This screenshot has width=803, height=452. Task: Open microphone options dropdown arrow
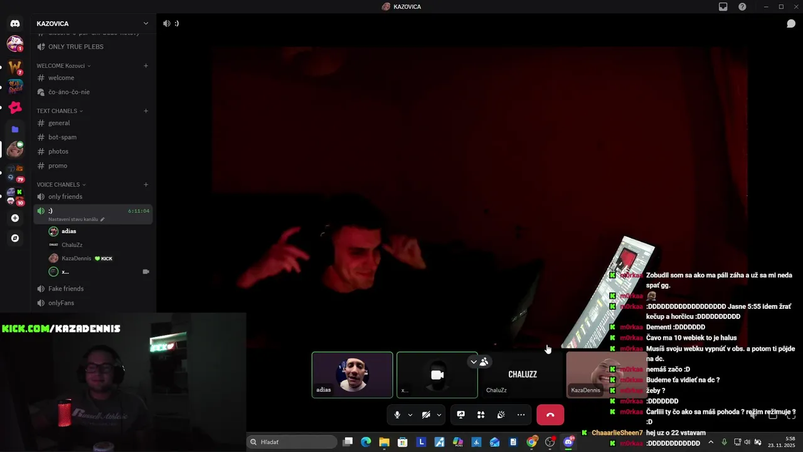410,415
